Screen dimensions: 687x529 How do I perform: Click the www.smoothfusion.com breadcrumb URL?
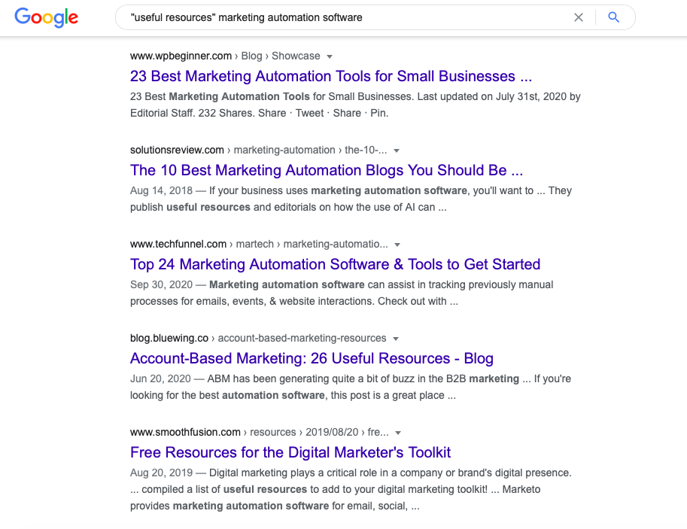click(185, 432)
